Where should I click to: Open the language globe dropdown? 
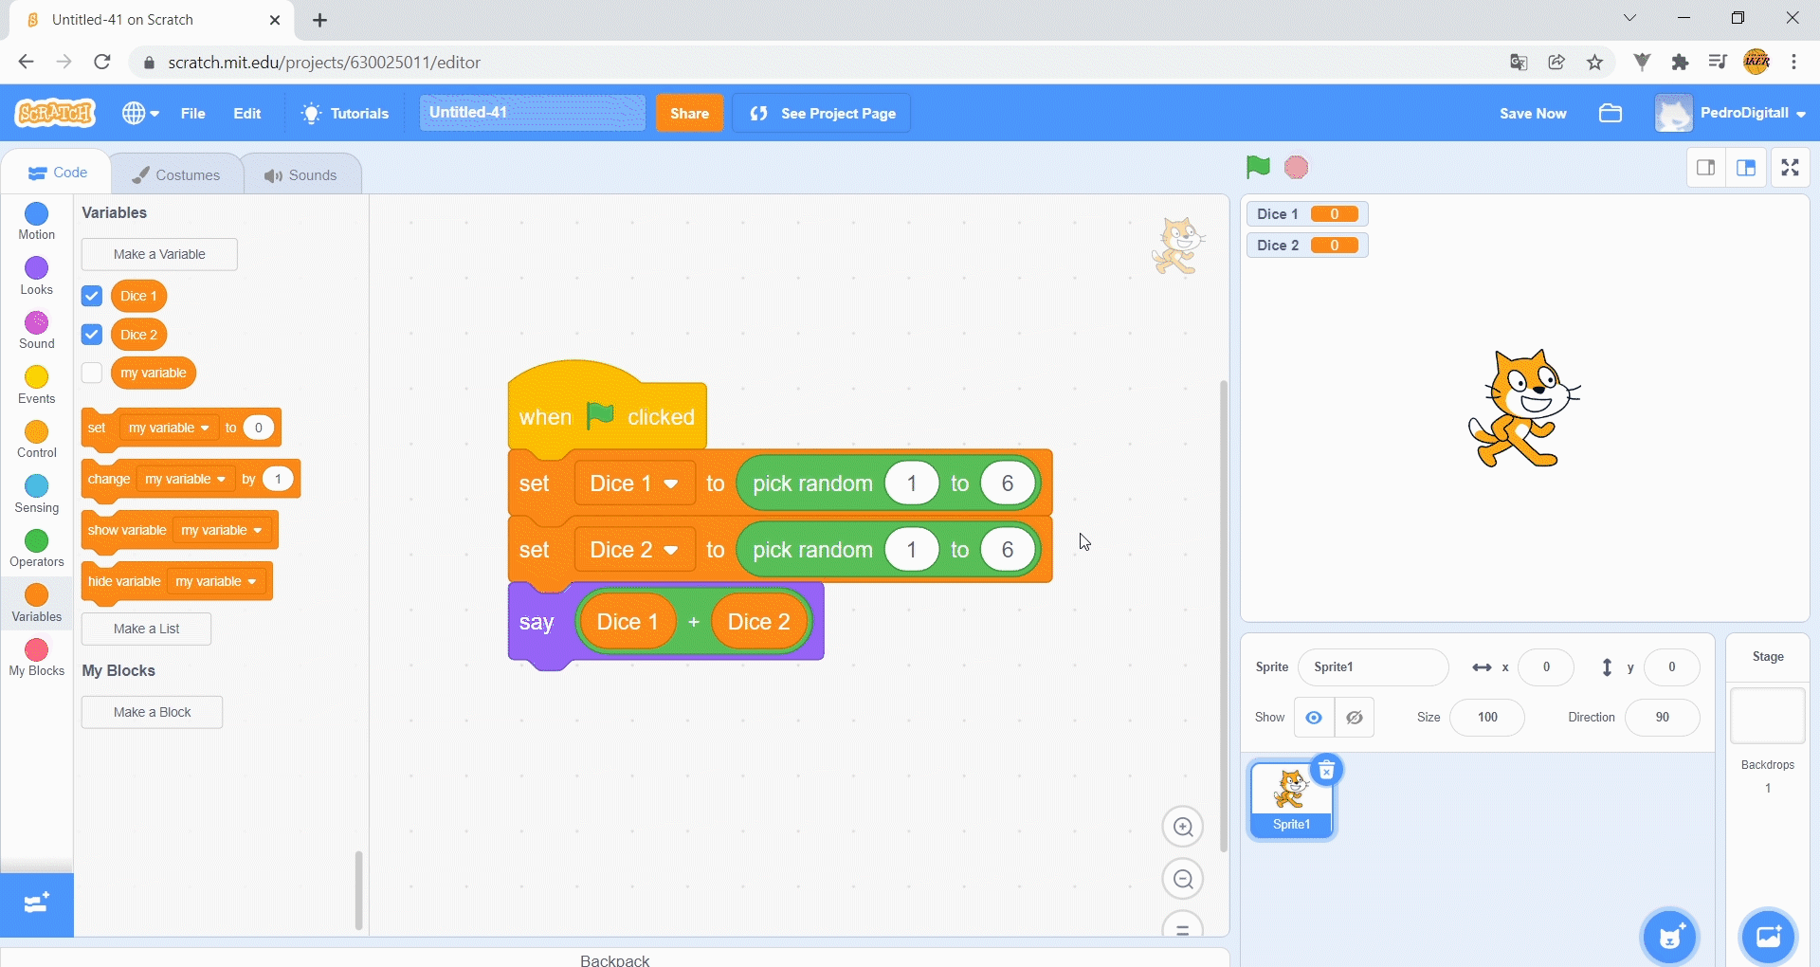[x=140, y=113]
